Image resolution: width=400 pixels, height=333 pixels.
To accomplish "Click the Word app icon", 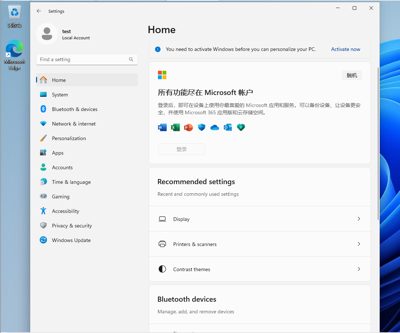I will pyautogui.click(x=162, y=127).
